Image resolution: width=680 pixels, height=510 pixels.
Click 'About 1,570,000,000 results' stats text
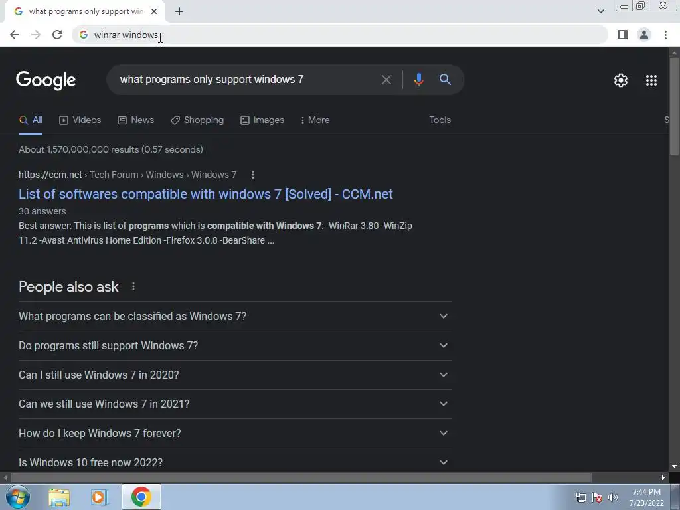[x=111, y=149]
